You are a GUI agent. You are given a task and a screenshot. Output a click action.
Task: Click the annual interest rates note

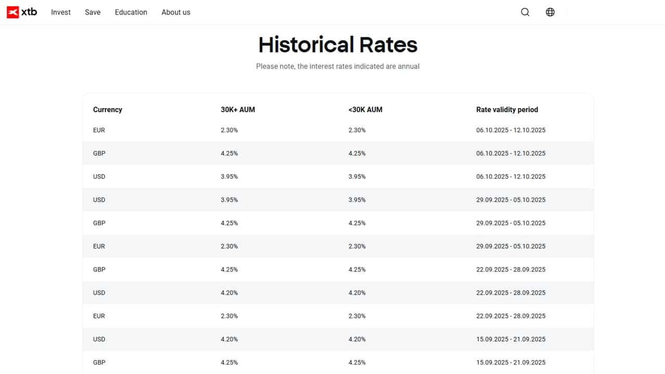click(338, 66)
